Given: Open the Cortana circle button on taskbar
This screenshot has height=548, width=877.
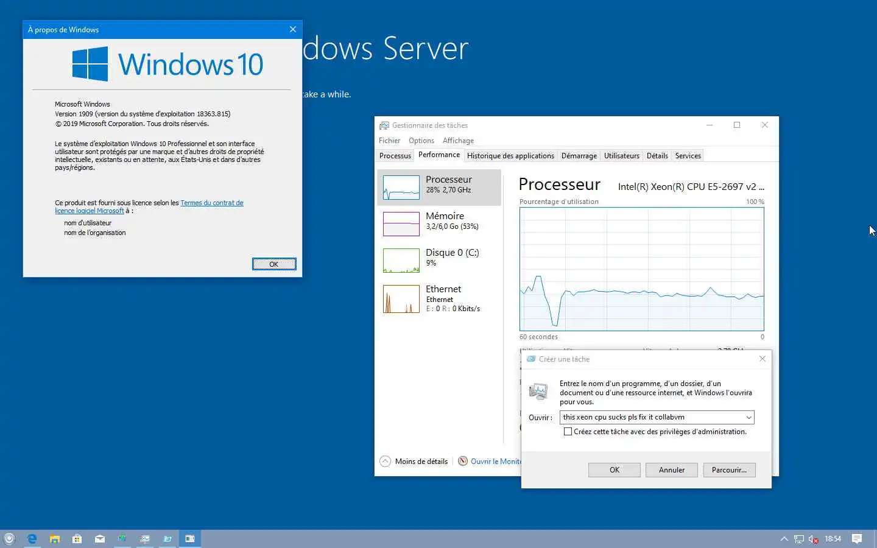Looking at the screenshot, I should pyautogui.click(x=9, y=538).
